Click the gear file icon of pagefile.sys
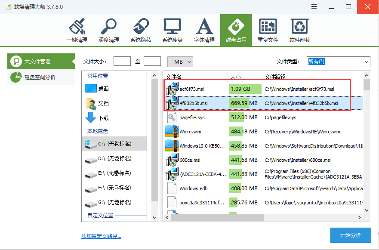 (172, 117)
